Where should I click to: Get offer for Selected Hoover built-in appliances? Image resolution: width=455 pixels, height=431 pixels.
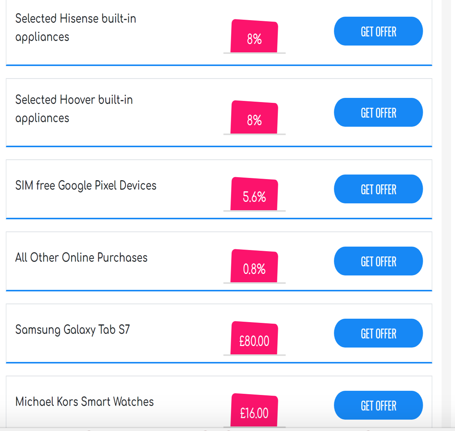pyautogui.click(x=378, y=112)
